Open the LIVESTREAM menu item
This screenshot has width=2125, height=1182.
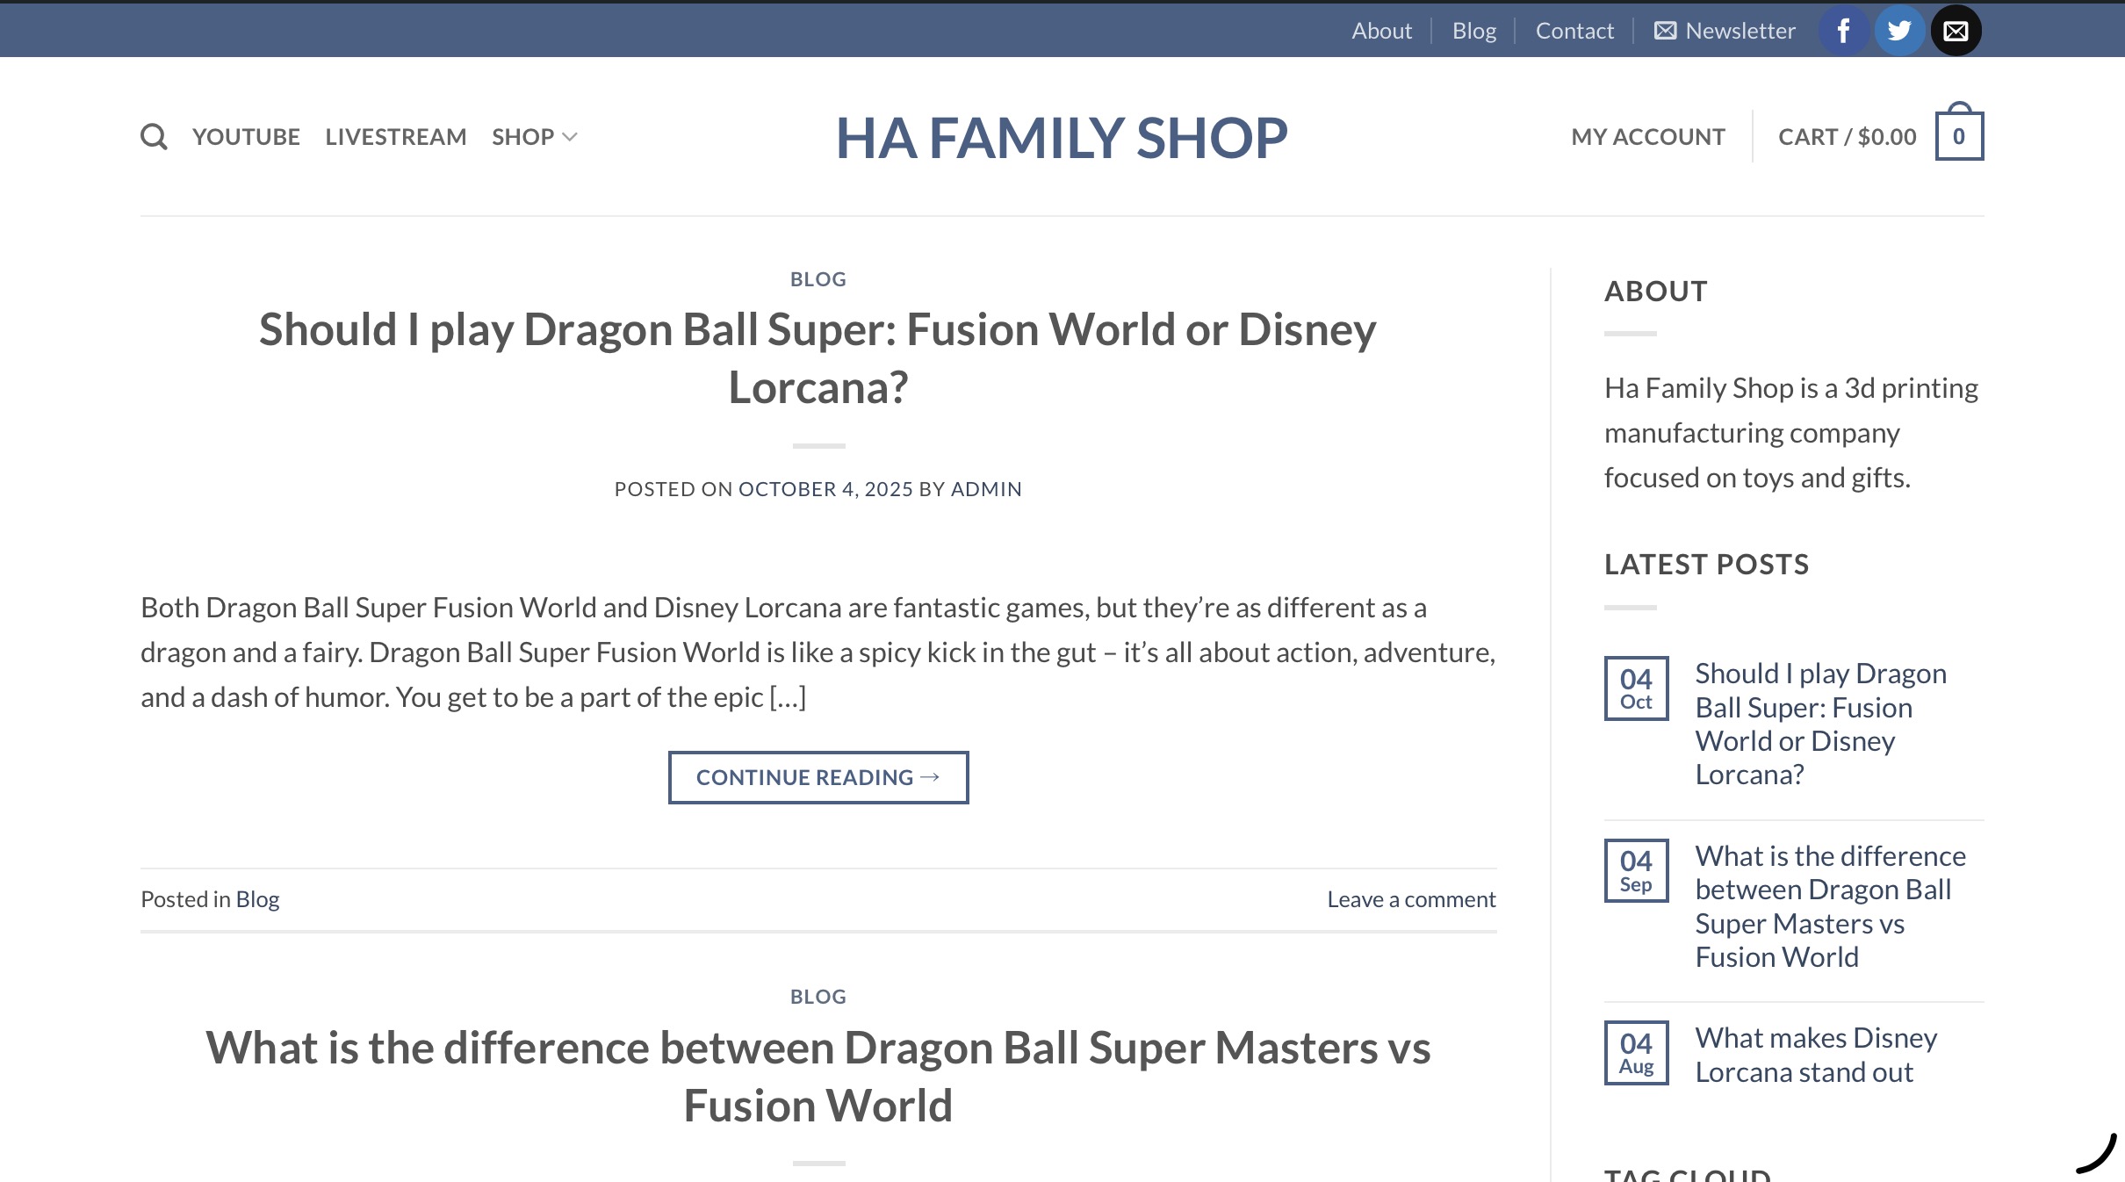(x=396, y=137)
